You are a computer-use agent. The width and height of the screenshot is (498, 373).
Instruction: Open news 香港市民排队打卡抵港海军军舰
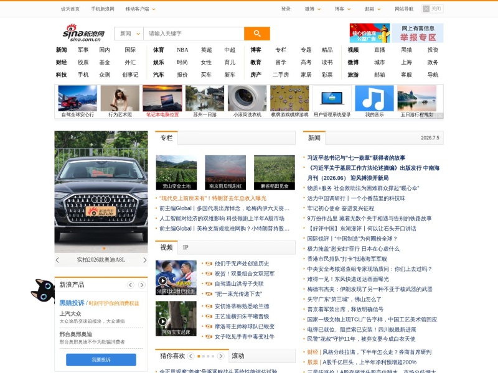click(347, 259)
